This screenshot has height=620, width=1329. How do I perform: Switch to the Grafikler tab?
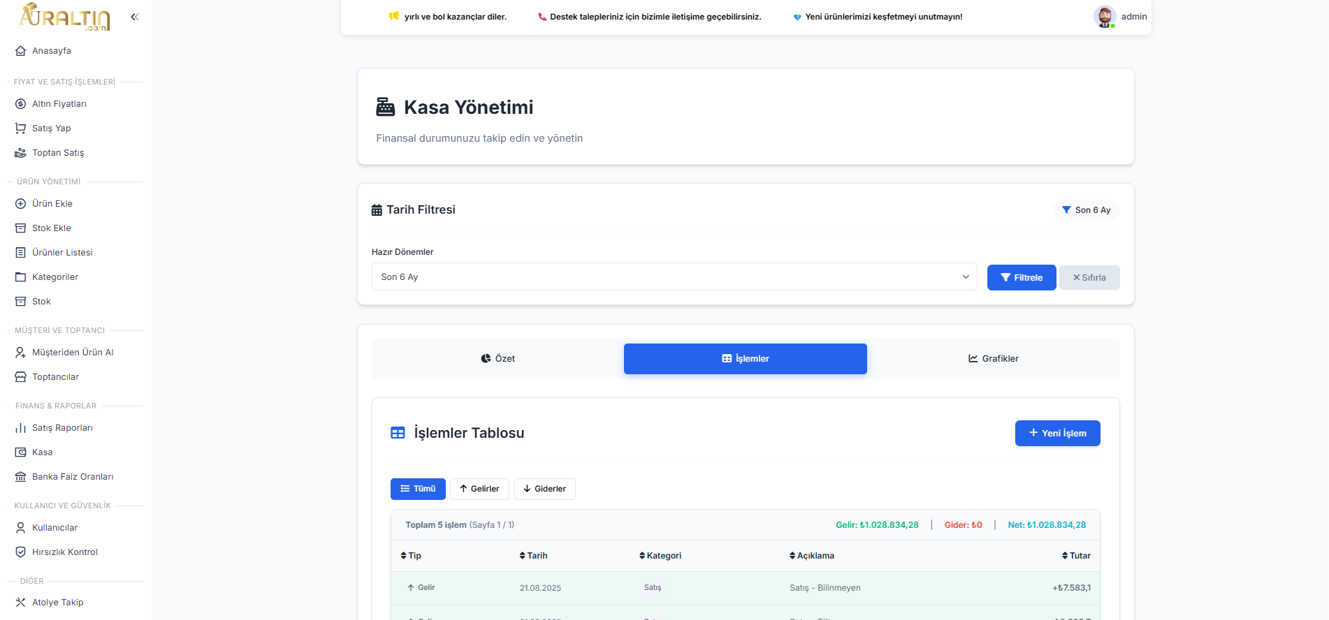click(x=993, y=359)
